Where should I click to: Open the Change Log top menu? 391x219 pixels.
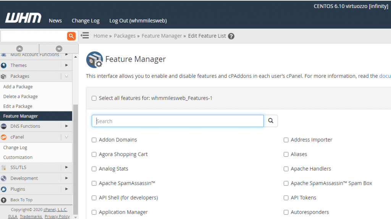(86, 21)
